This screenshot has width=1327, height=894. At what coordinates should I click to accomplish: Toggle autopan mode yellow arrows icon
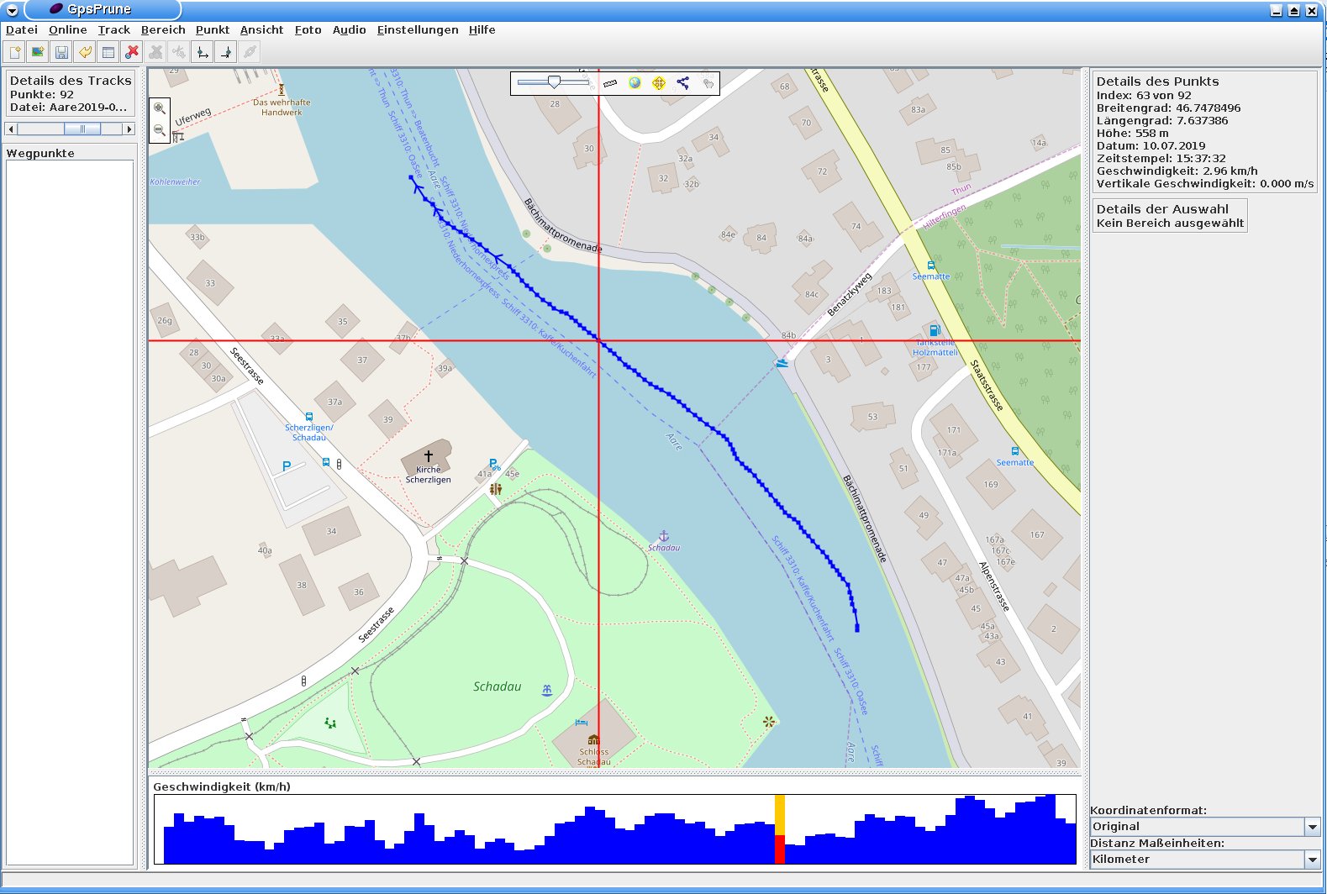click(659, 83)
